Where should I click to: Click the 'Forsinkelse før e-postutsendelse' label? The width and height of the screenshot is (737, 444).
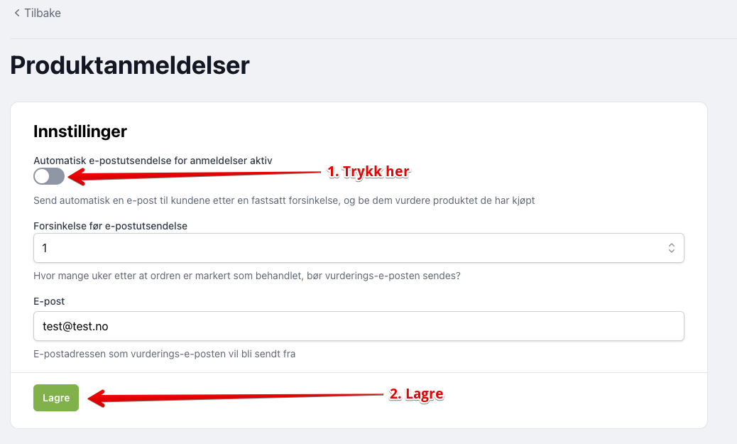coord(111,226)
